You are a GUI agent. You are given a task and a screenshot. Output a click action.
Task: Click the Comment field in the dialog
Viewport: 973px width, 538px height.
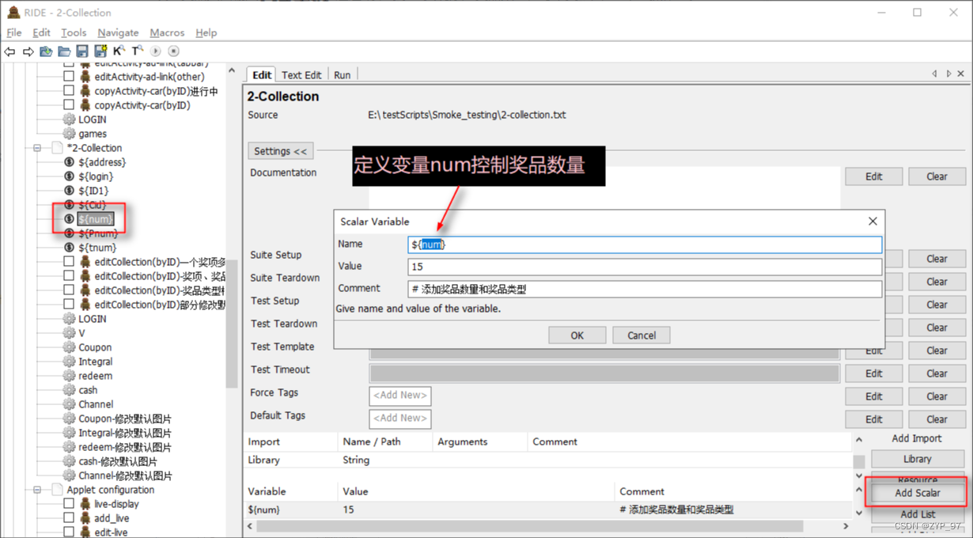point(645,289)
